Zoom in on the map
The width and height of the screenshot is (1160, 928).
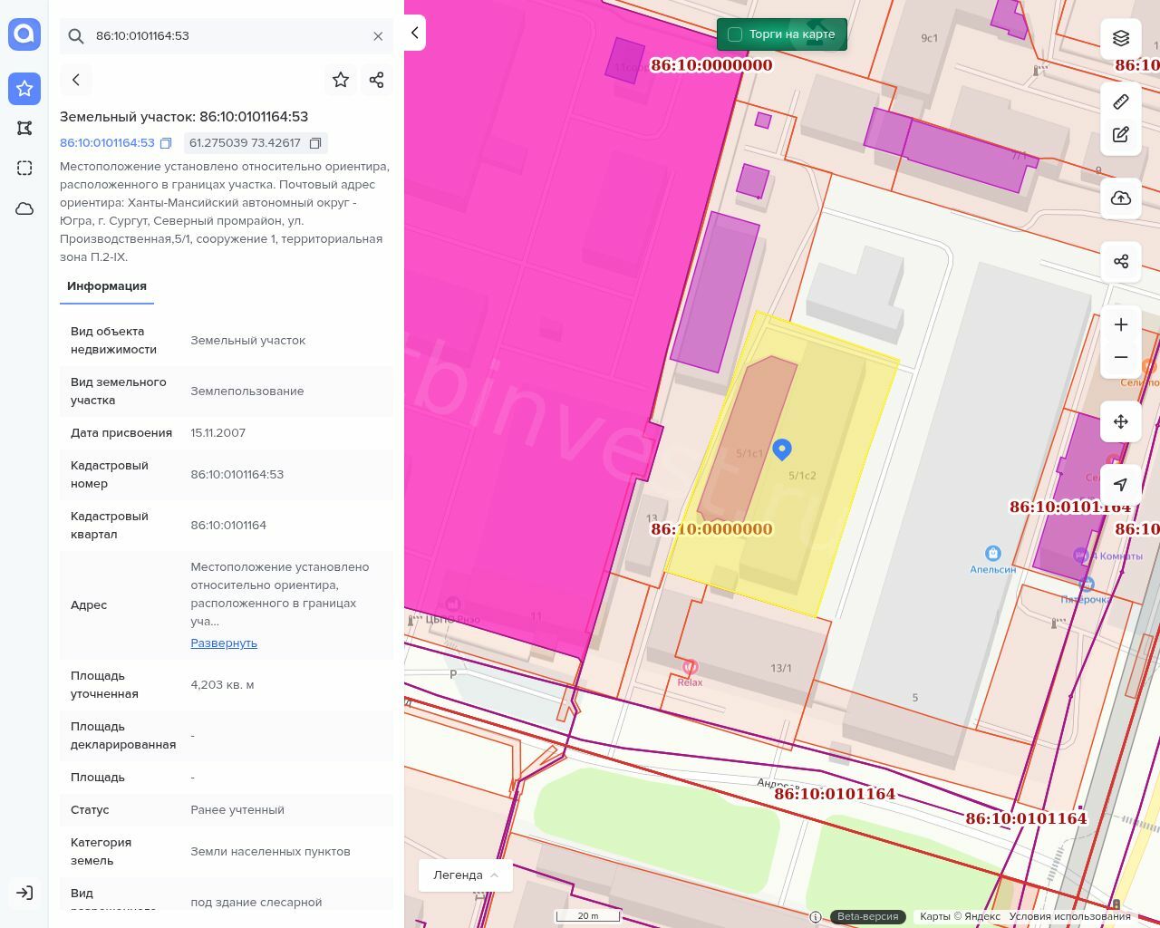point(1121,324)
